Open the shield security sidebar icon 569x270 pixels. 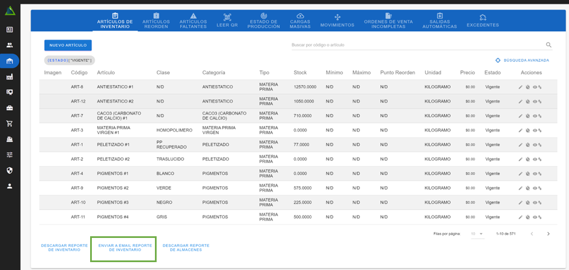click(x=10, y=170)
